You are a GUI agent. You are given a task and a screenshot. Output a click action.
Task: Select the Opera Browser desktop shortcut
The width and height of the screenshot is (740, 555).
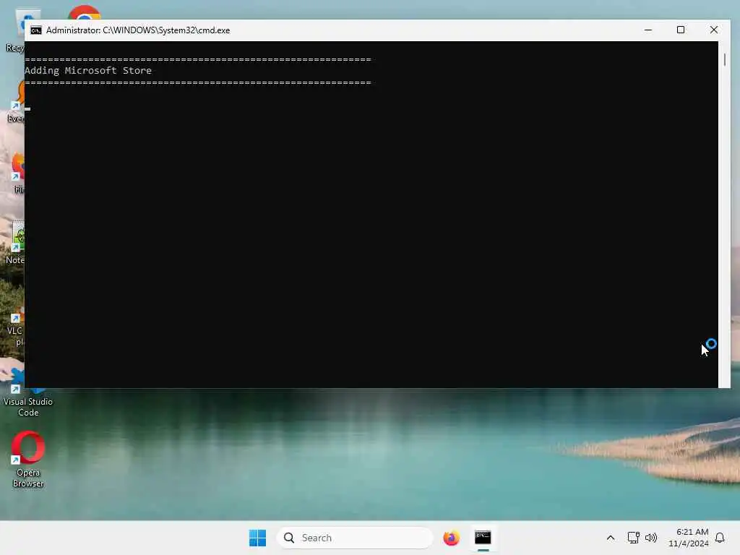(x=28, y=459)
